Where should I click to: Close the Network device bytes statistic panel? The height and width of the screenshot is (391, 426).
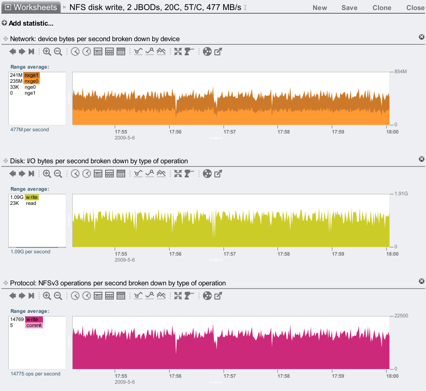(421, 37)
